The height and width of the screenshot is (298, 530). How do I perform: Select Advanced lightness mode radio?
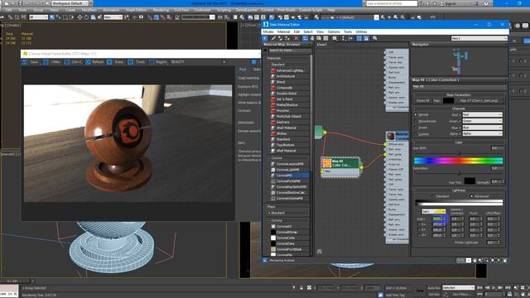coord(472,196)
